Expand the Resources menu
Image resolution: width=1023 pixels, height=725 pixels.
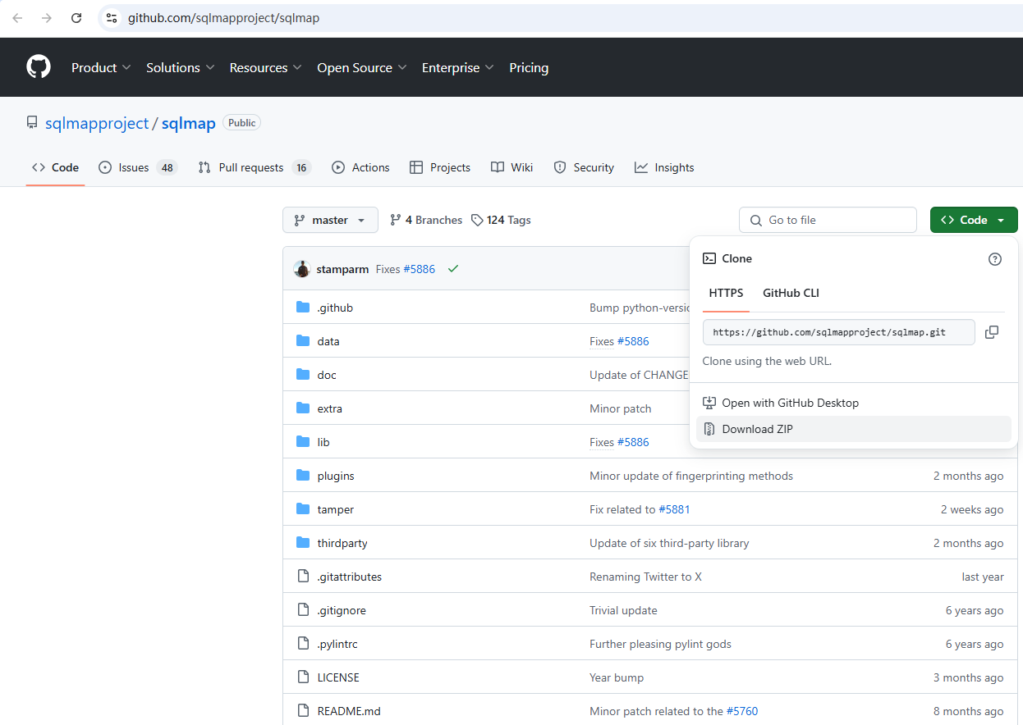[x=266, y=68]
